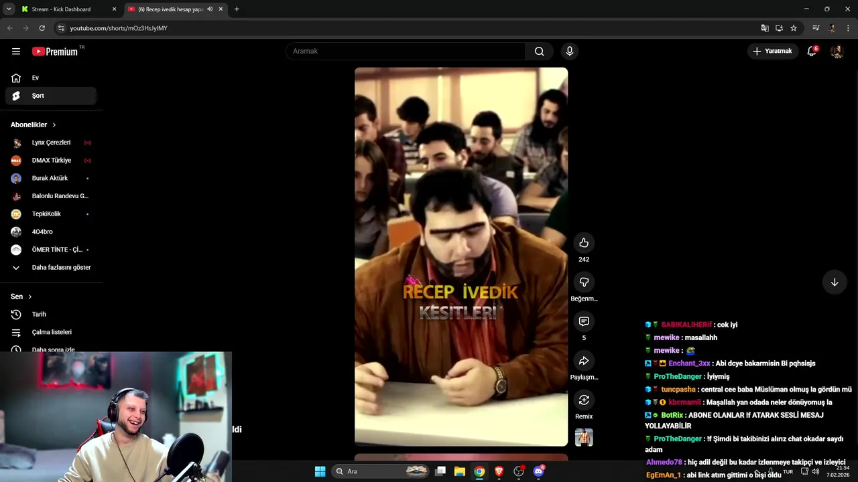The width and height of the screenshot is (858, 482).
Task: Open TepkiKolik channel
Action: click(x=51, y=214)
